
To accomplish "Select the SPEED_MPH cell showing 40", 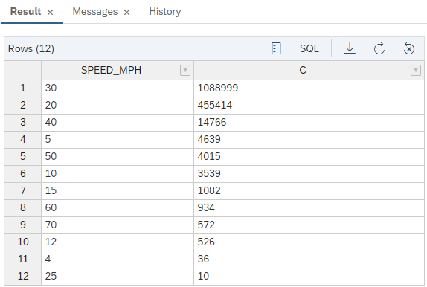I will (118, 123).
